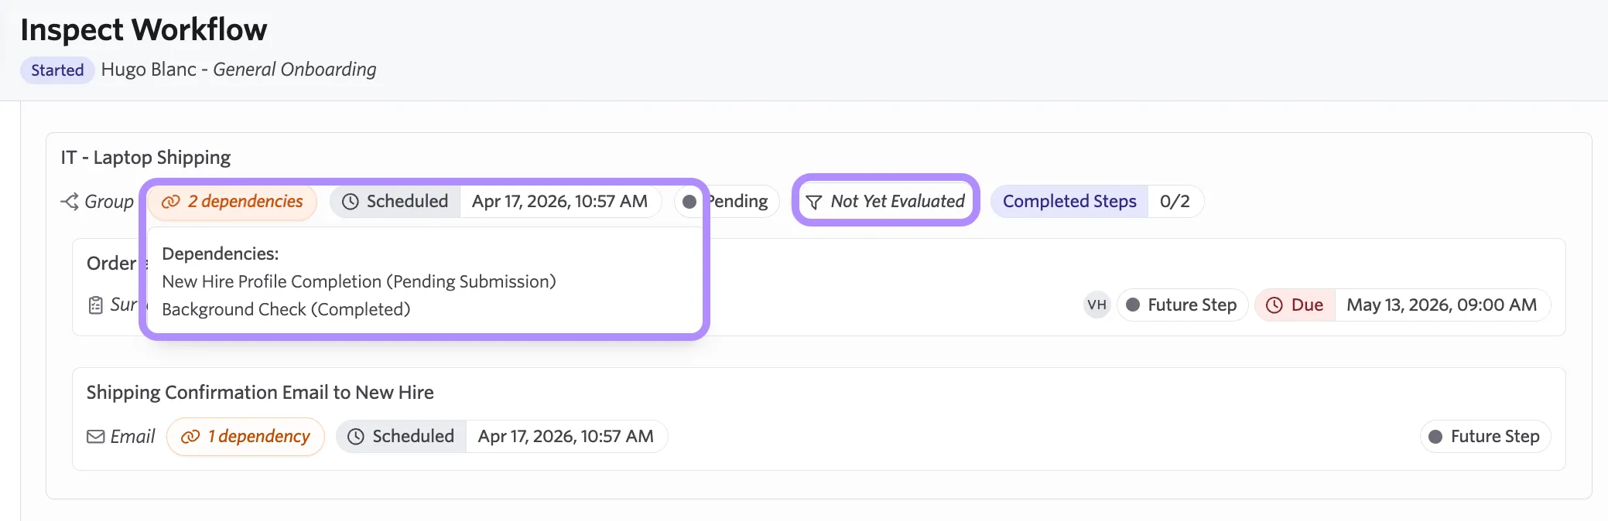Click the Email step type label

pos(132,437)
